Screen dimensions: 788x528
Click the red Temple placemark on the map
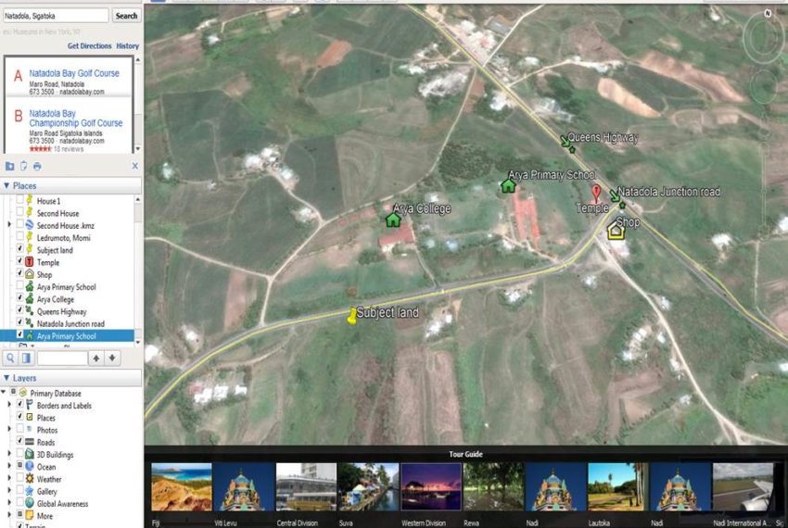[596, 194]
